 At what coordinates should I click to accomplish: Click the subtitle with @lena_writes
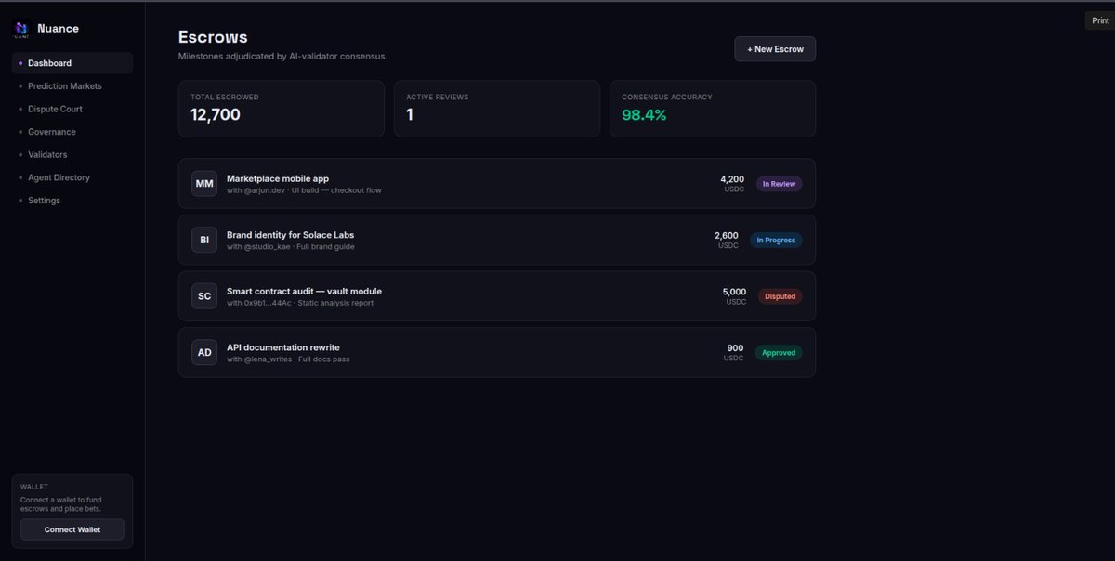(288, 359)
